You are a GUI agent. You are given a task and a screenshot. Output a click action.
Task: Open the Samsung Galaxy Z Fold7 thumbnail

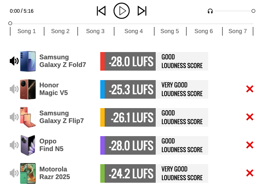click(x=28, y=61)
